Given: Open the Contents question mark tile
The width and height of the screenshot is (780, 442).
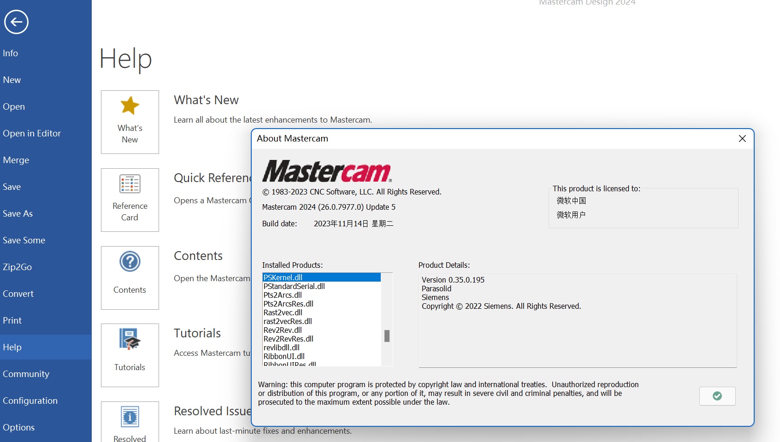Looking at the screenshot, I should pos(130,278).
